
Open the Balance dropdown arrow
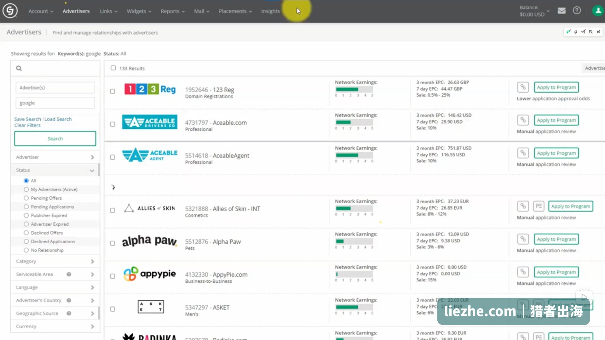[x=548, y=11]
